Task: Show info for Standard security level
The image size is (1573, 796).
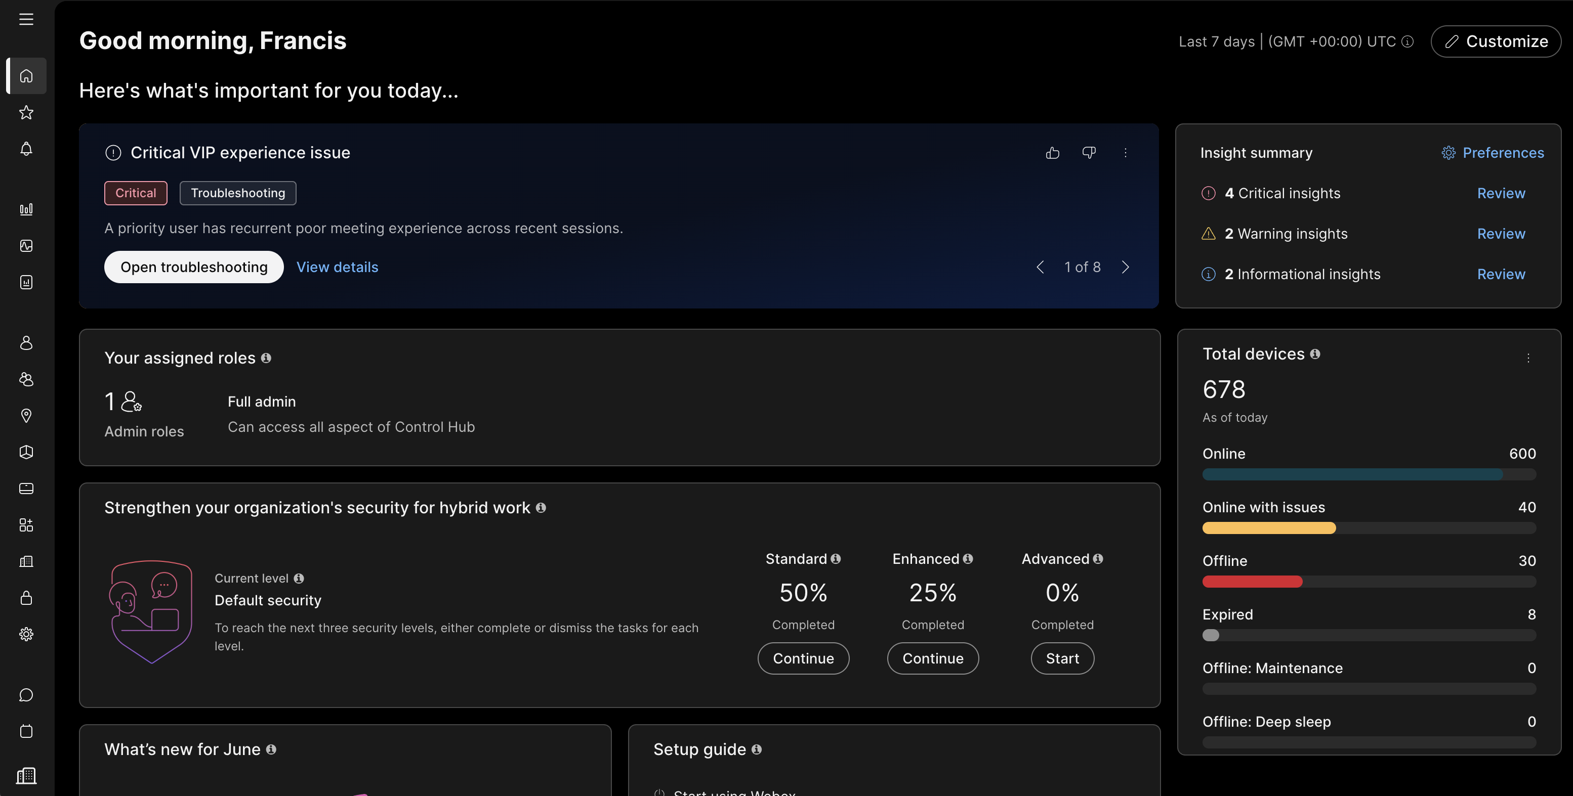Action: [836, 559]
